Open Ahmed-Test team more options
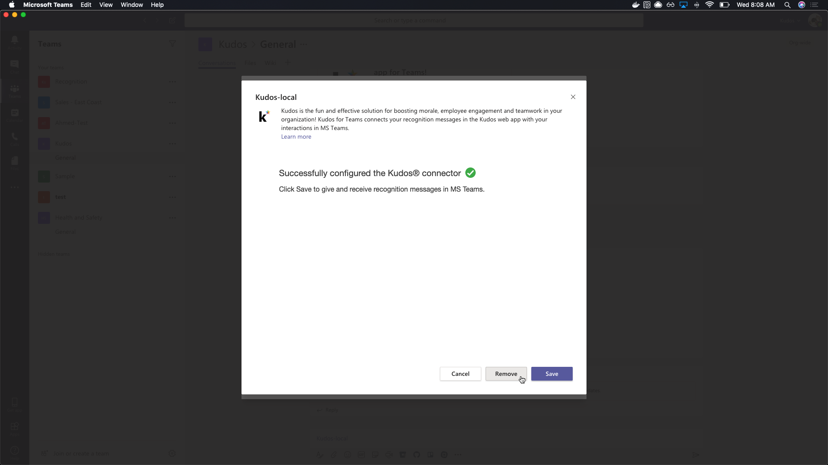This screenshot has height=465, width=828. 172,123
